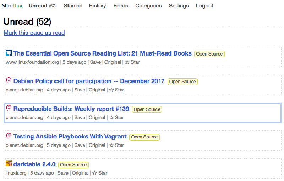Save the Reproducible Builds entry

click(80, 118)
